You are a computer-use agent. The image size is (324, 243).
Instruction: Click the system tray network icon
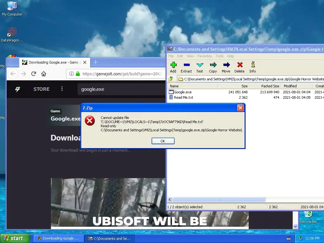301,238
